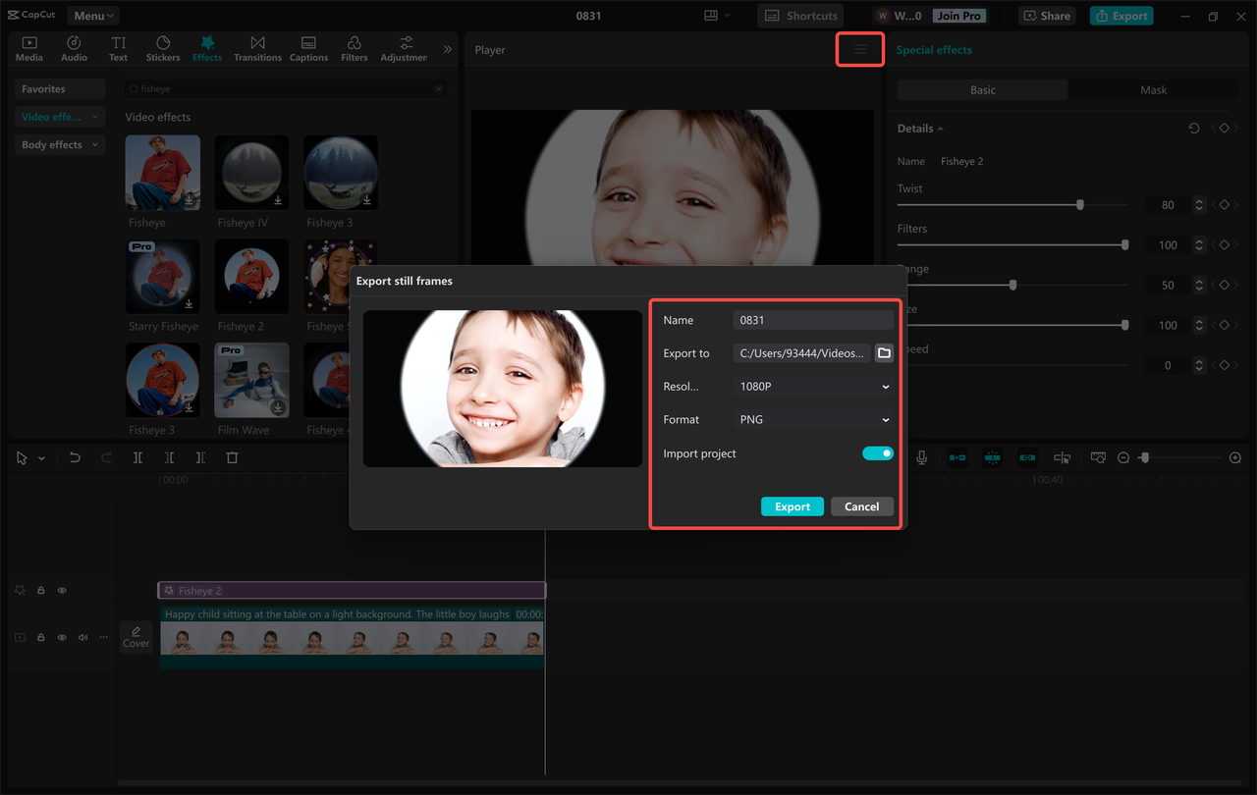The image size is (1257, 795).
Task: Click the Redo icon in the timeline toolbar
Action: tap(106, 457)
